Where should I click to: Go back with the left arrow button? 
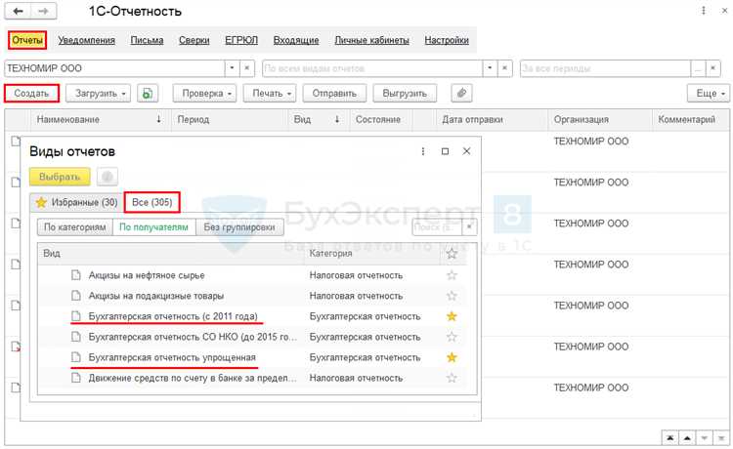pyautogui.click(x=18, y=11)
